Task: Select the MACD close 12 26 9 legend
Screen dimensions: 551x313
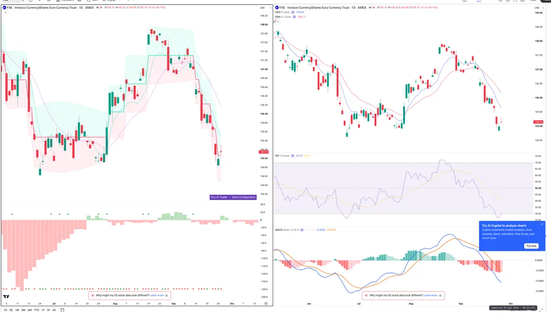Action: [x=287, y=230]
